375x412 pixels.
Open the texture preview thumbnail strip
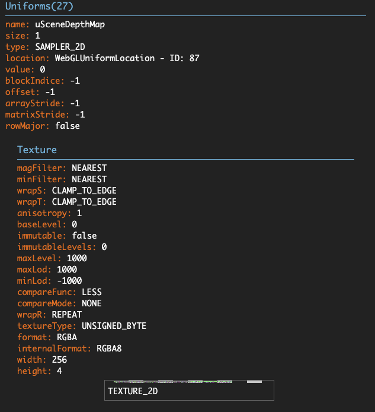pyautogui.click(x=188, y=382)
